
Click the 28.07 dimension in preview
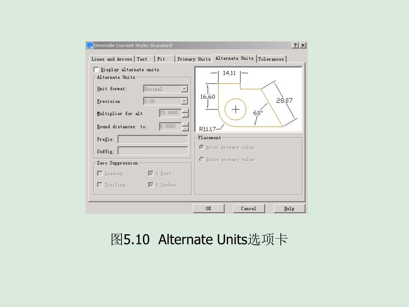pos(284,100)
